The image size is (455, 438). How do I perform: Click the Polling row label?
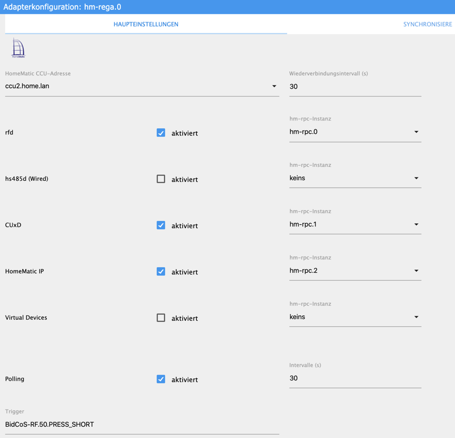coord(14,379)
